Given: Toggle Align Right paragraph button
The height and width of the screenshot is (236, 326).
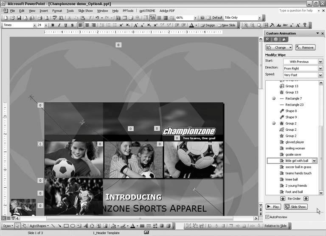Looking at the screenshot, I should click(93, 25).
